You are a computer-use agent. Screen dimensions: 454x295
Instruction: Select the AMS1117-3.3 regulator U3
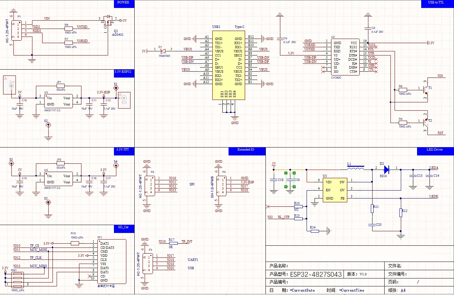pos(58,101)
